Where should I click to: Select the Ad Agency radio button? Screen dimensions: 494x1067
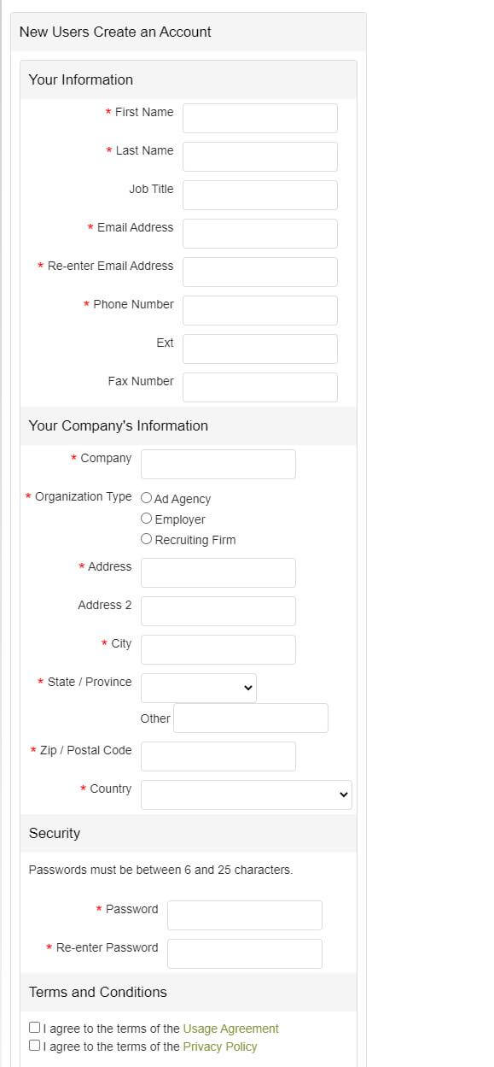(146, 497)
